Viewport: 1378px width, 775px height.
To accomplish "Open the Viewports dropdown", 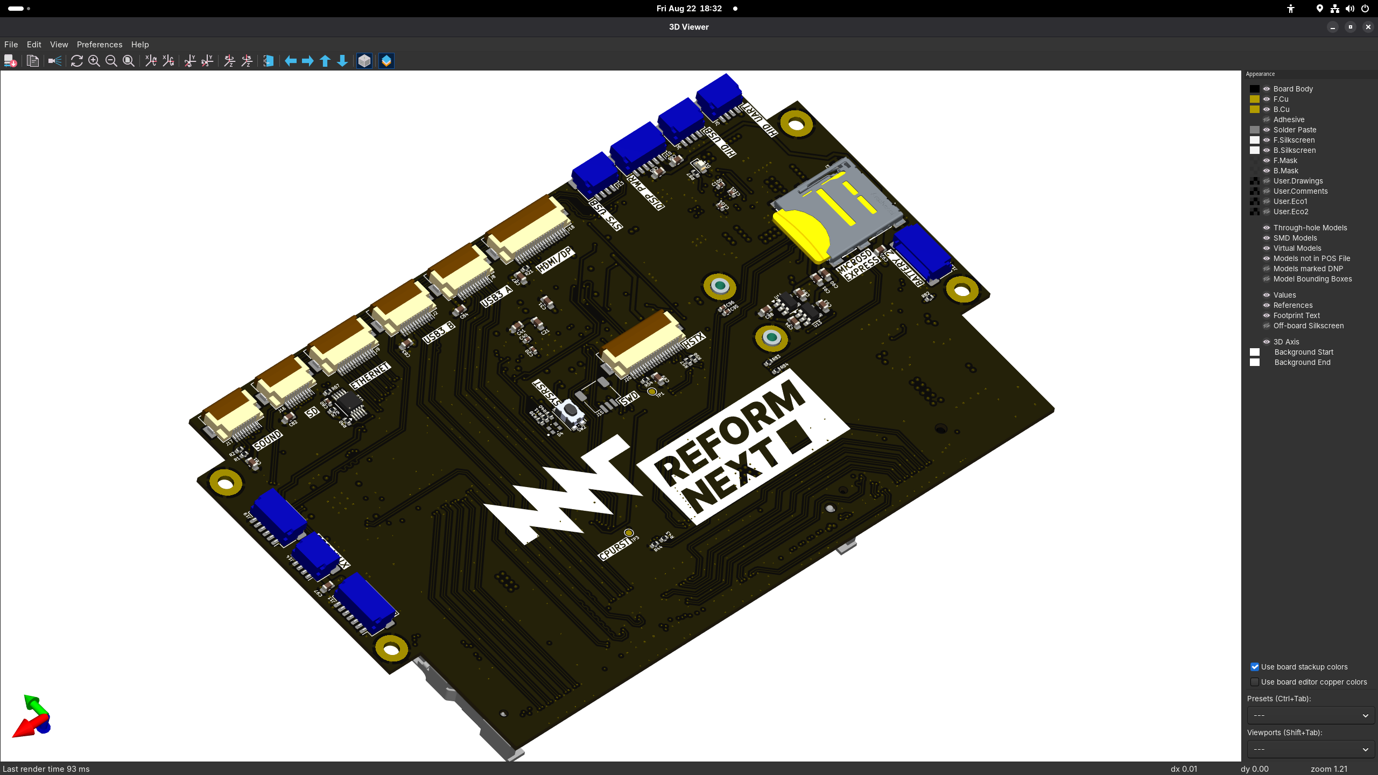I will (1311, 749).
